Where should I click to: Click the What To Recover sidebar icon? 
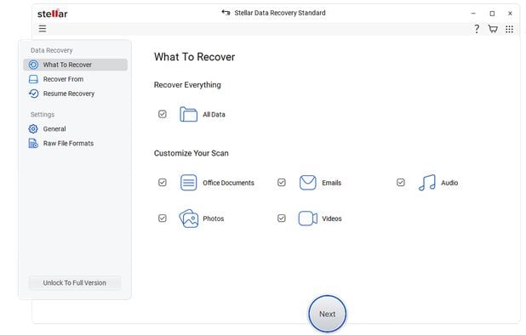pos(33,65)
